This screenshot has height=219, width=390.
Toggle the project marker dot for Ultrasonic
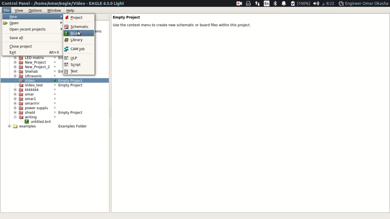pos(55,76)
